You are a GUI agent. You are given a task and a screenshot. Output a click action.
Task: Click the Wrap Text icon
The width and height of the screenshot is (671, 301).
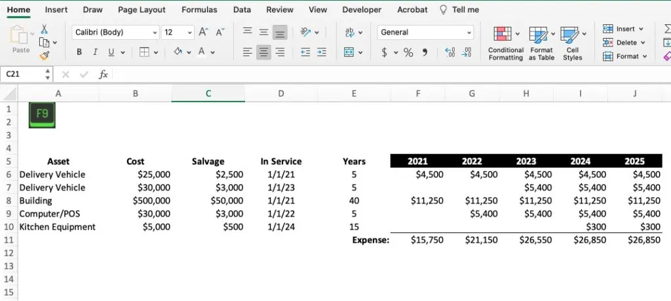tap(350, 32)
